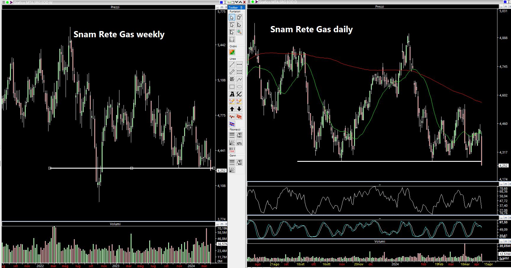Click the Volumi panel header on weekly chart

pos(115,224)
